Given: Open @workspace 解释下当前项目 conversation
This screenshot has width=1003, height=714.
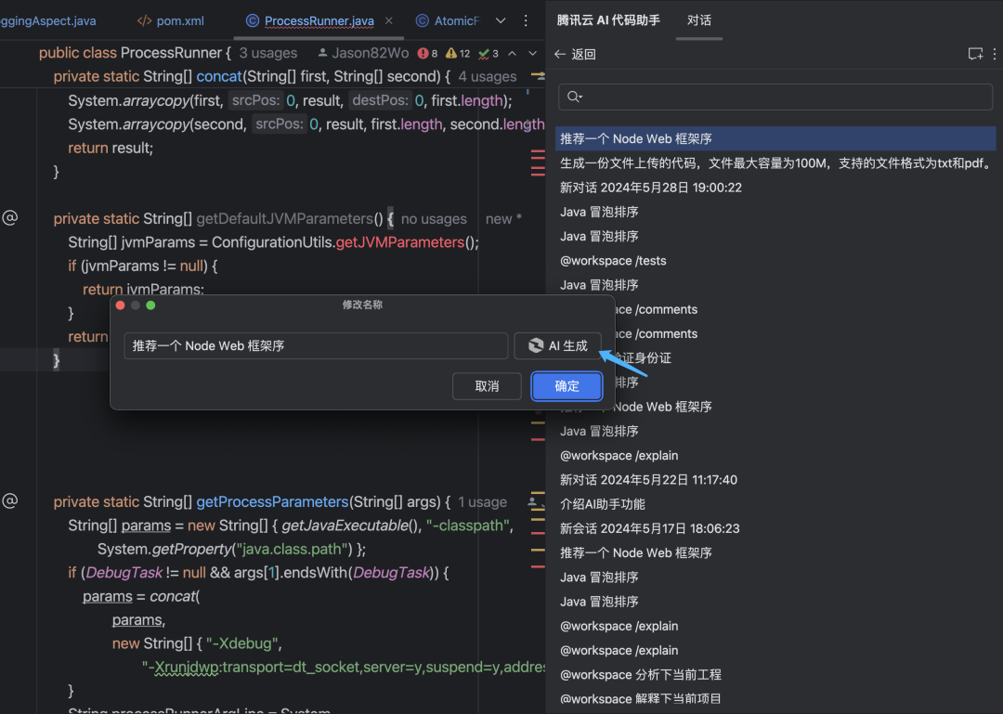Looking at the screenshot, I should (640, 698).
